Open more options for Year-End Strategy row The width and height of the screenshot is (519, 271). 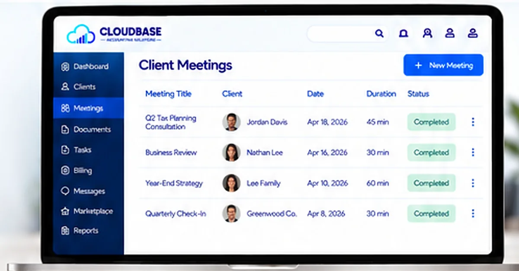point(473,183)
